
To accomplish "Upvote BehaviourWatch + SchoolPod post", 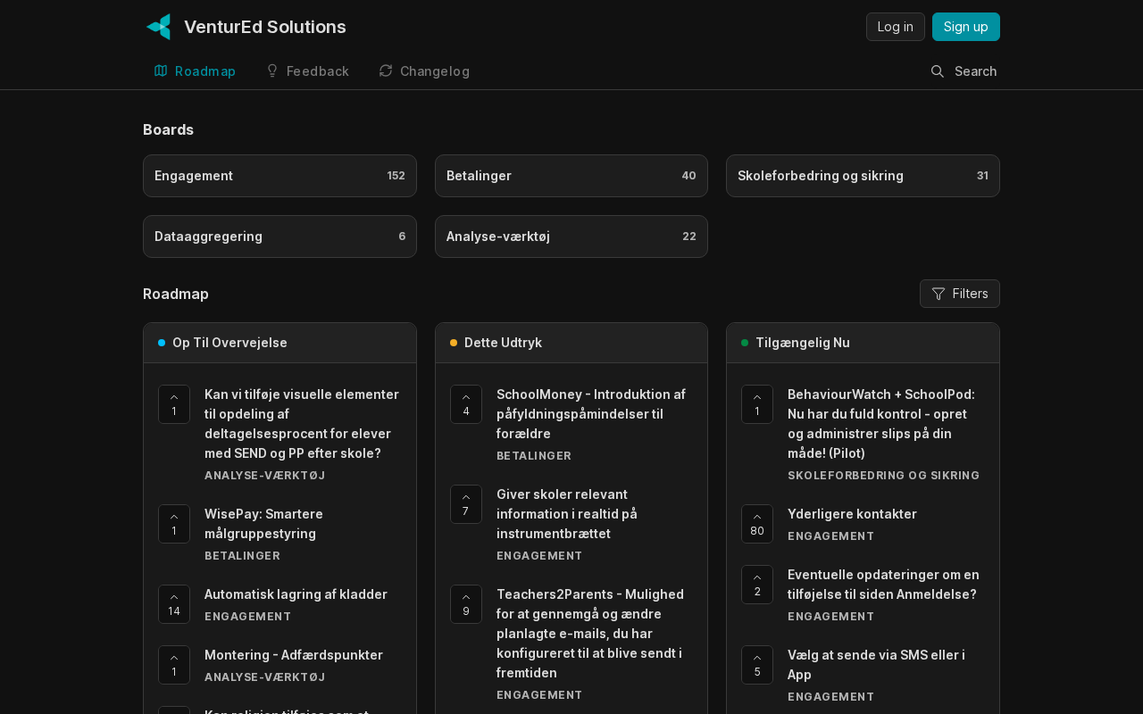I will pos(757,404).
